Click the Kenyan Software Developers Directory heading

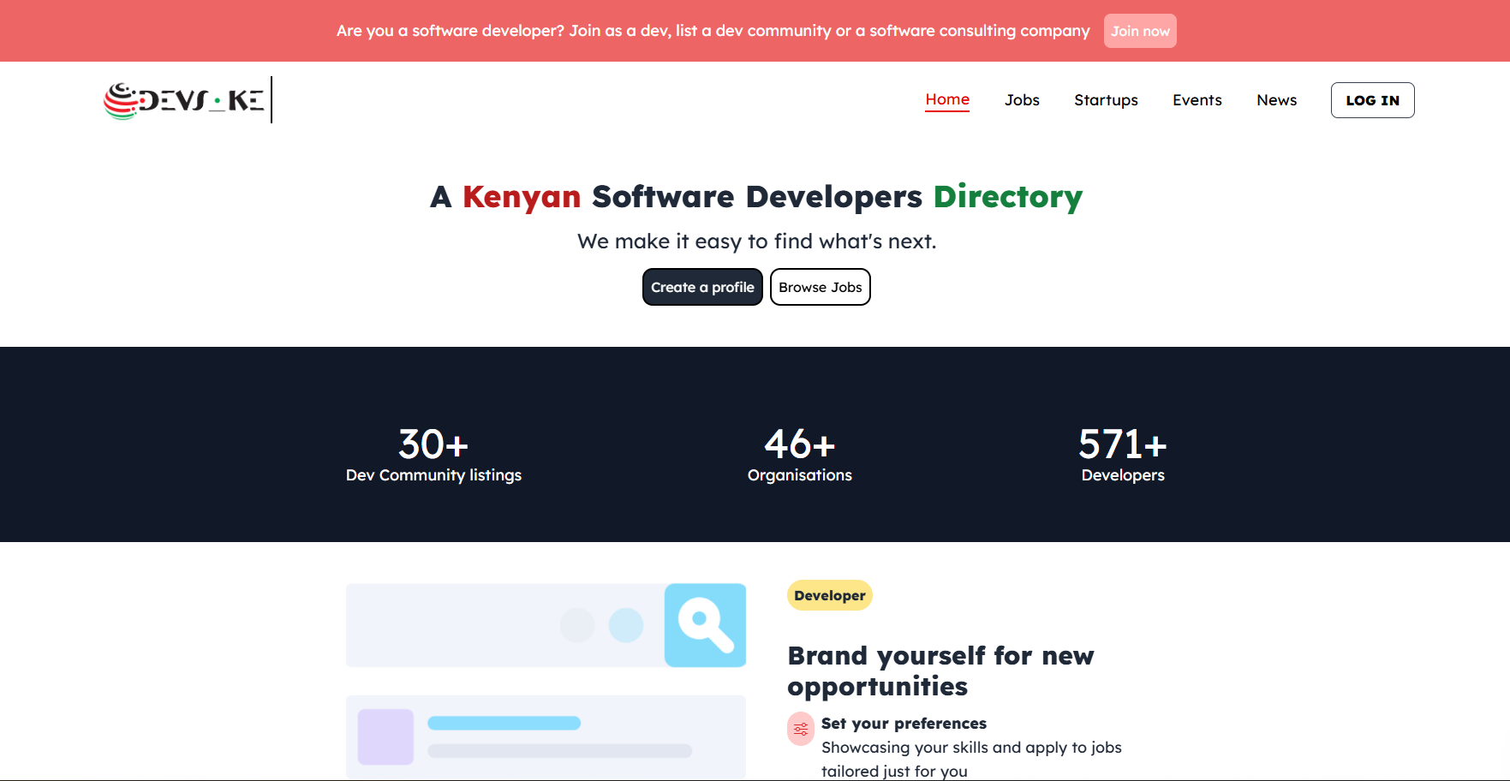pyautogui.click(x=756, y=197)
